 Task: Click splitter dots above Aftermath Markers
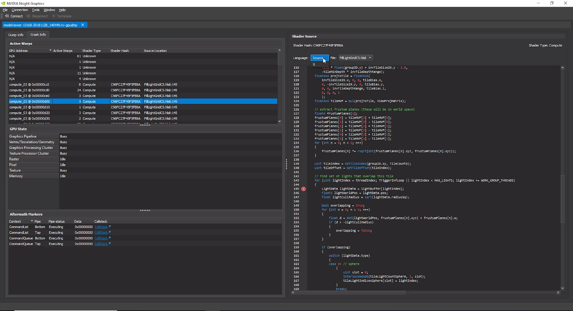click(145, 211)
